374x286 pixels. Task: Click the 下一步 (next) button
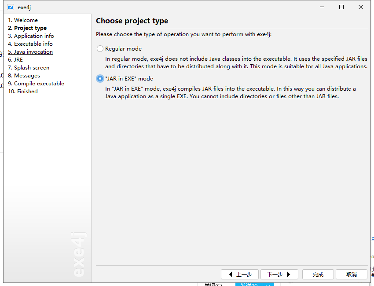[279, 274]
